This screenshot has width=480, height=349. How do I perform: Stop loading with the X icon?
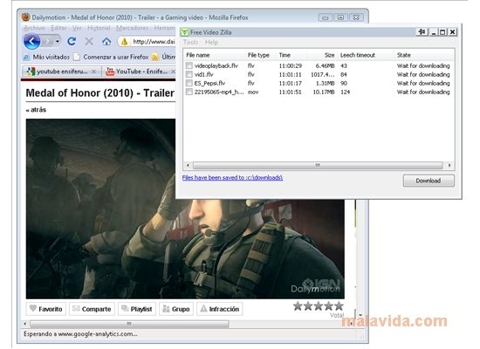(89, 41)
